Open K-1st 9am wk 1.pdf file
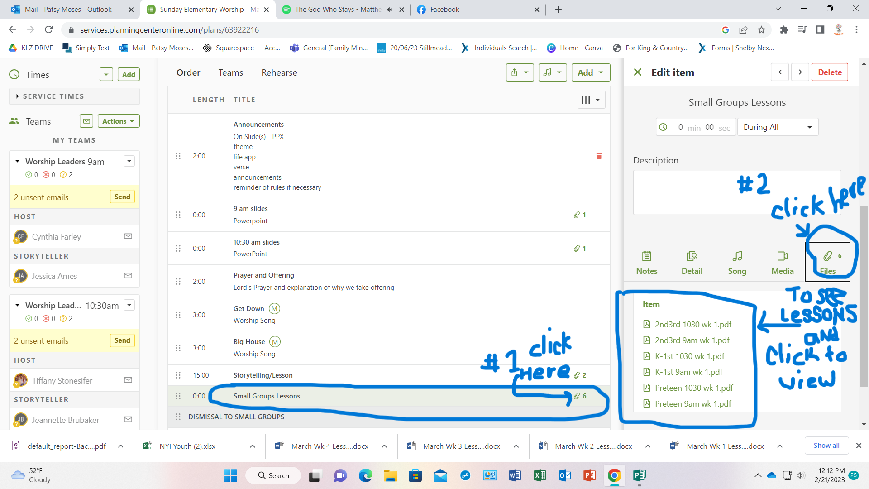This screenshot has width=869, height=489. [x=688, y=372]
